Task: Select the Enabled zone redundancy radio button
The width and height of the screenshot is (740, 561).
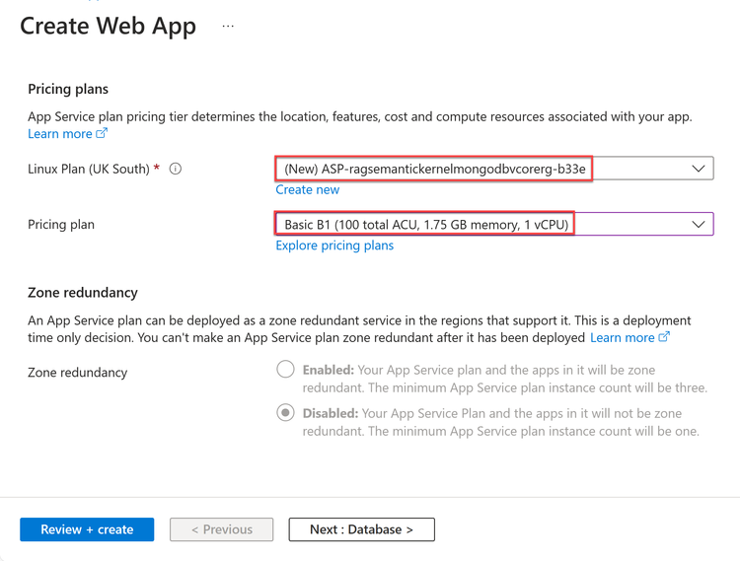Action: tap(285, 369)
